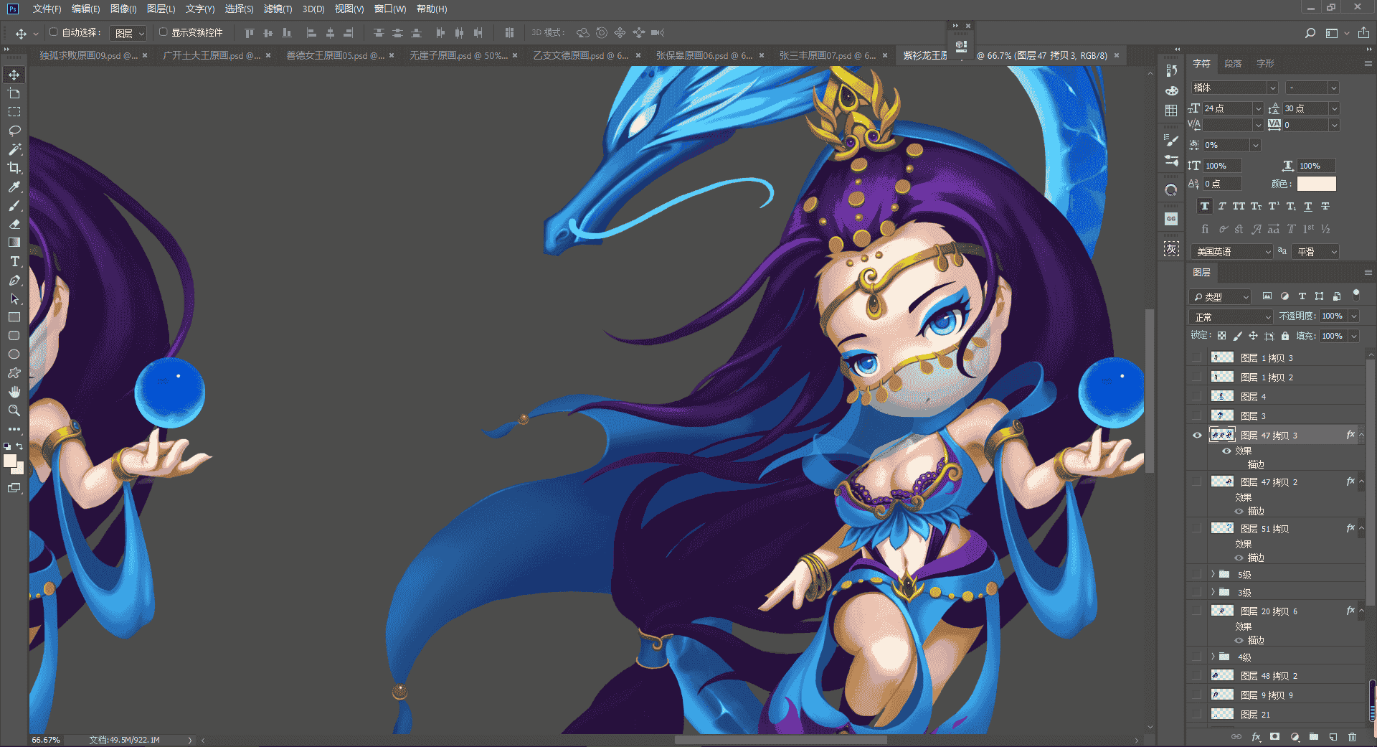The width and height of the screenshot is (1377, 747).
Task: Click the delete layer trash icon
Action: [1352, 737]
